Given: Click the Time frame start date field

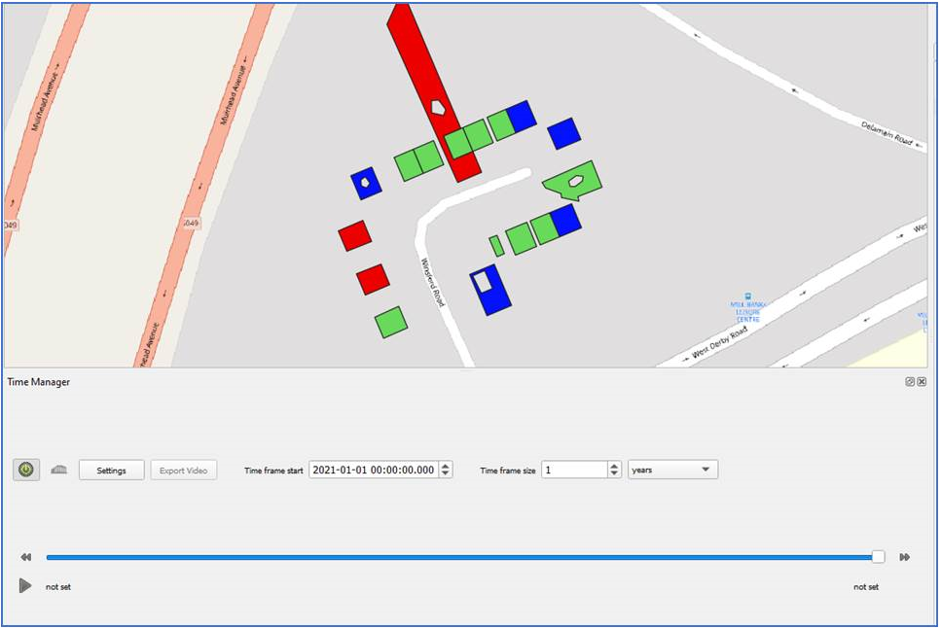Looking at the screenshot, I should click(x=374, y=470).
